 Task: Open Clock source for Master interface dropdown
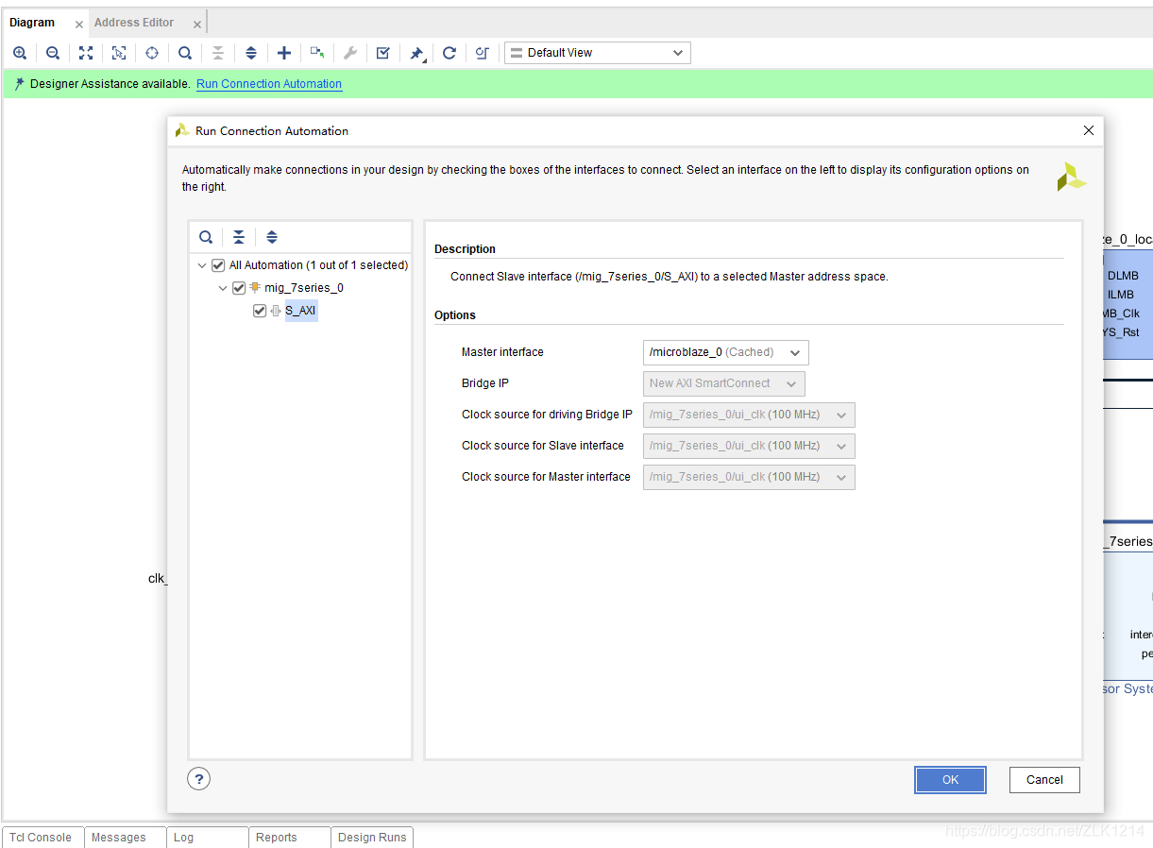749,477
